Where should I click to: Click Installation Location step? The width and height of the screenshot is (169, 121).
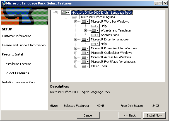point(18,64)
